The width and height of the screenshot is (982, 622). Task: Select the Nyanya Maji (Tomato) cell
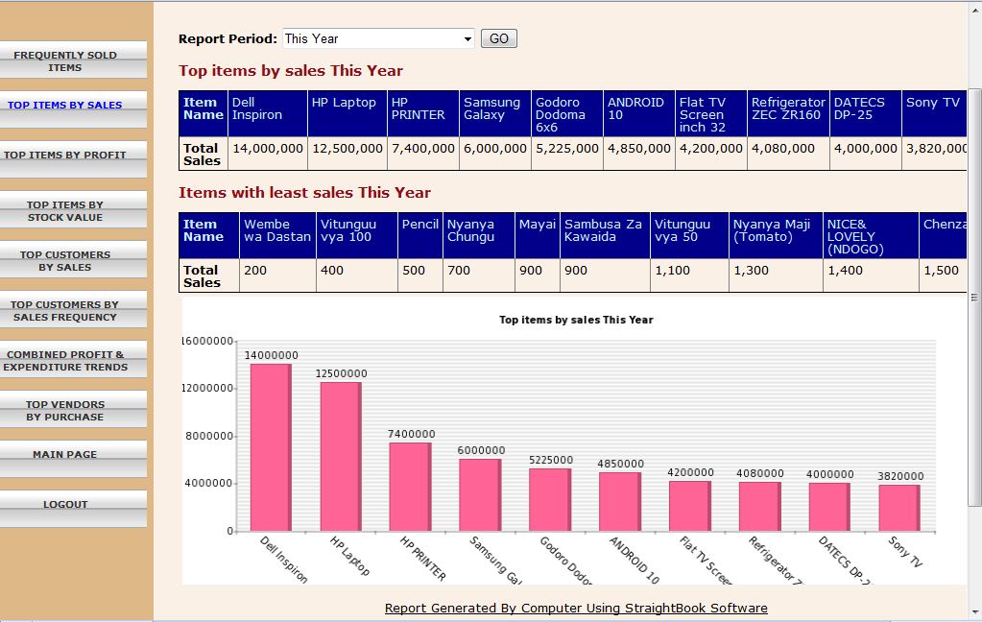[x=776, y=235]
